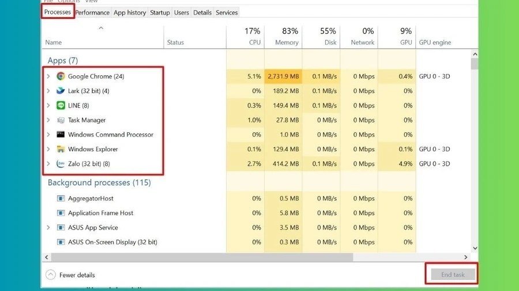Expand the Windows Explorer entry

(48, 149)
